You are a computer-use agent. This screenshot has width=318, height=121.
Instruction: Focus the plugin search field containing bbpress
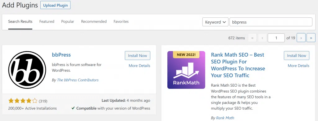[271, 22]
